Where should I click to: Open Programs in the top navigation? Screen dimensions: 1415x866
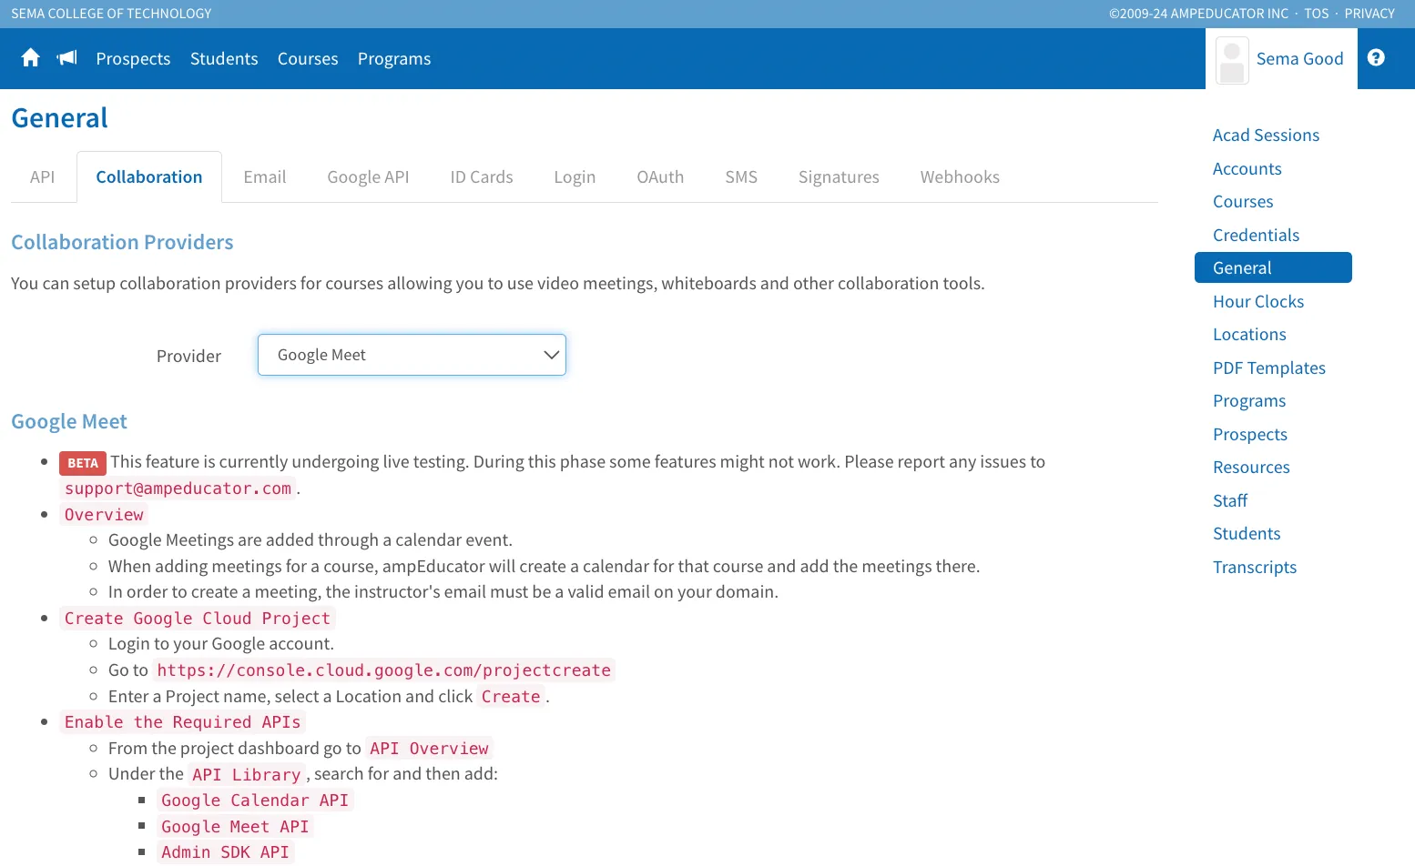pyautogui.click(x=394, y=58)
